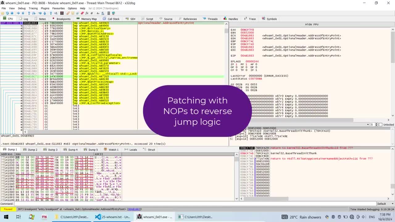Select the Dump 3 tab
The height and width of the screenshot is (222, 395).
51,150
